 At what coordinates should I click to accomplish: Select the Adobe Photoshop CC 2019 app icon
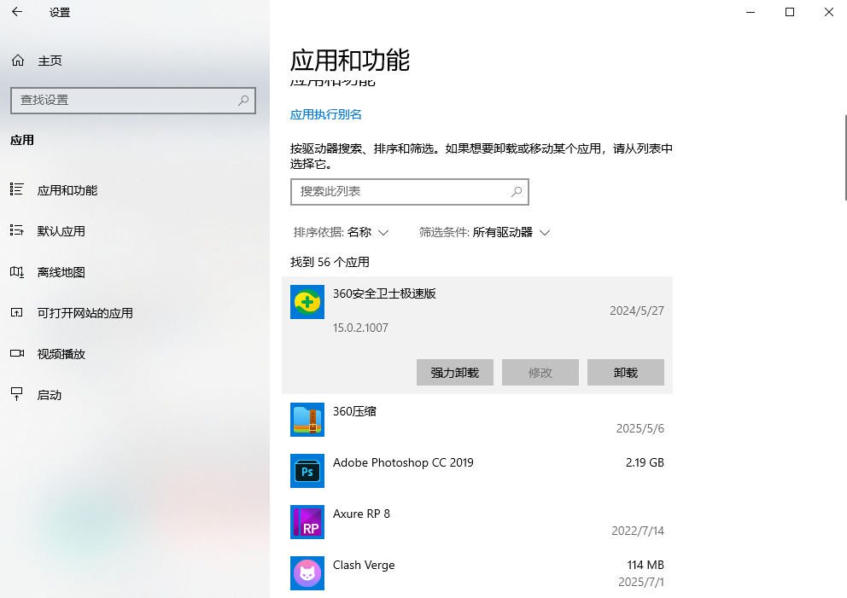coord(307,471)
